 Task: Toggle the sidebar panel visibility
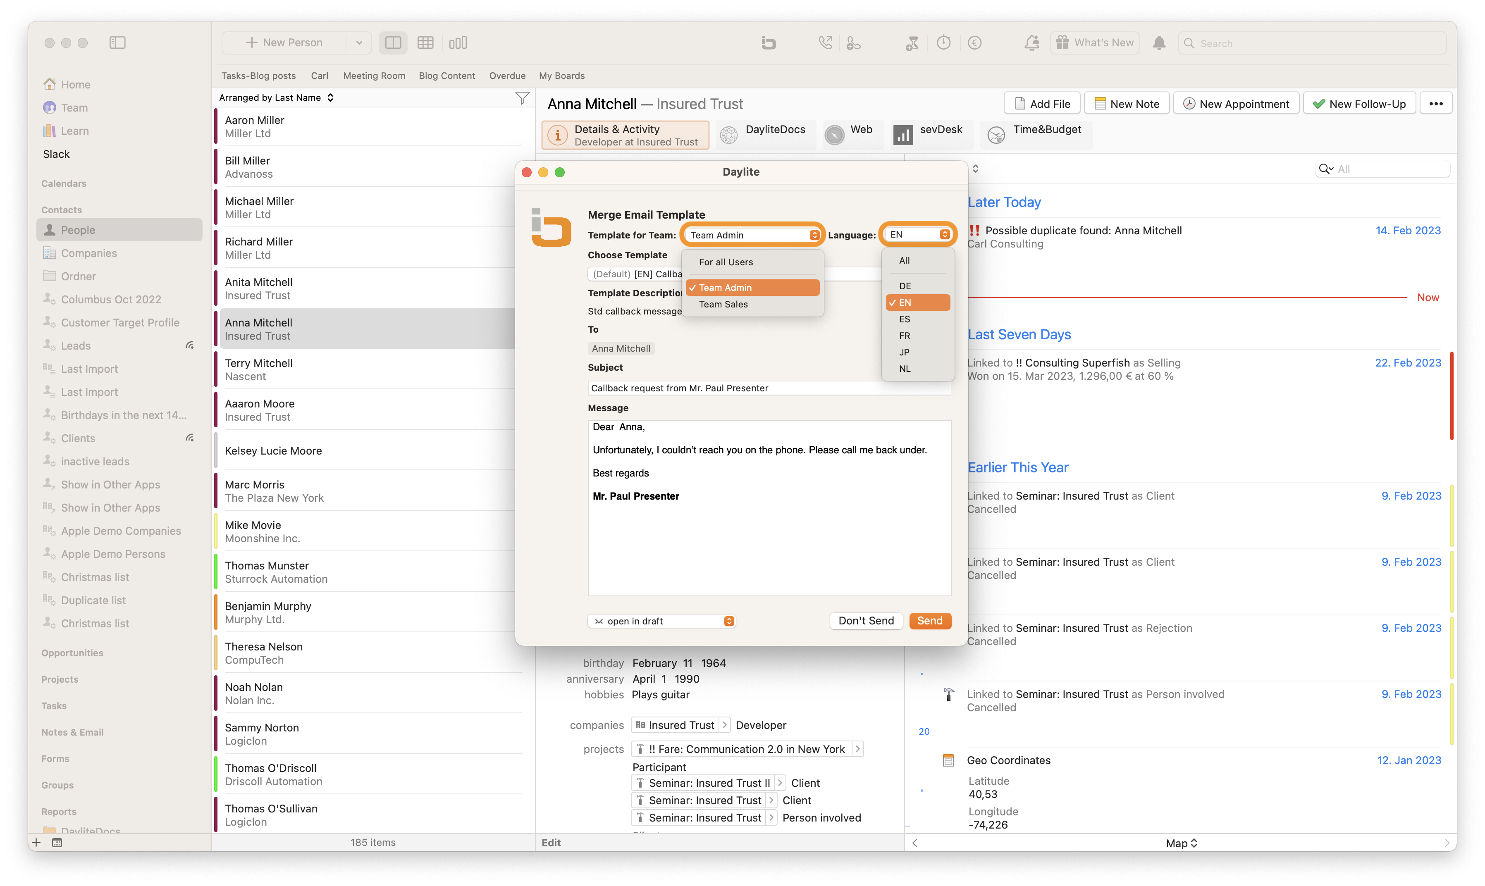coord(117,43)
